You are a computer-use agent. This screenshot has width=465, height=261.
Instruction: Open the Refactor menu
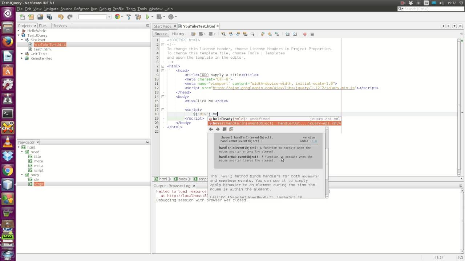click(x=81, y=9)
